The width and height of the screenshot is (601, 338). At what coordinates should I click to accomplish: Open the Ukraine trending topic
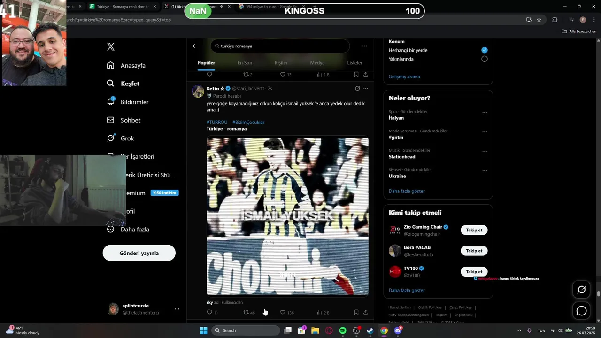[x=397, y=176]
